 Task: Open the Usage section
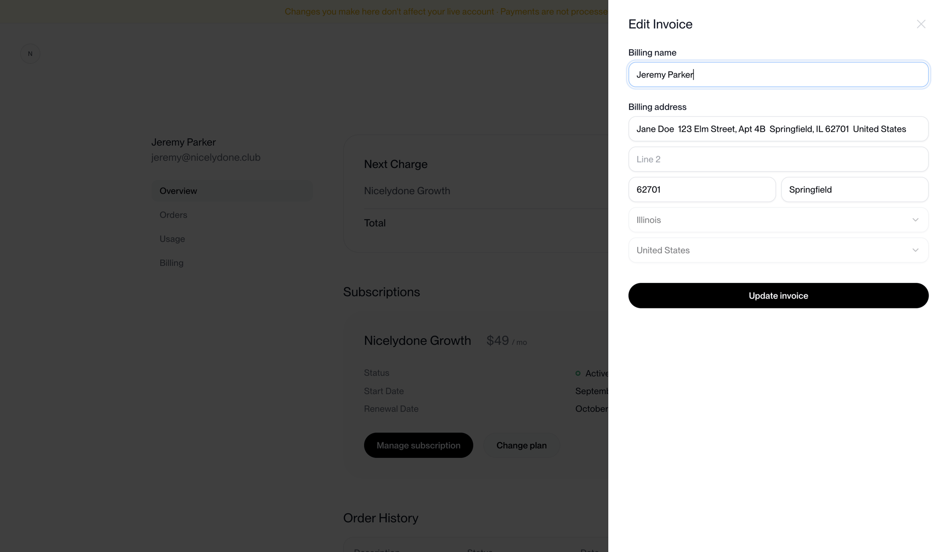pos(172,239)
